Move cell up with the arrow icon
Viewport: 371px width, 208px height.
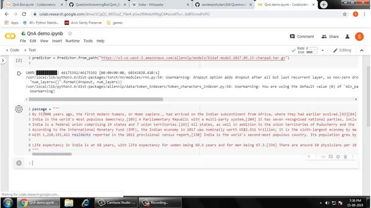(308, 157)
